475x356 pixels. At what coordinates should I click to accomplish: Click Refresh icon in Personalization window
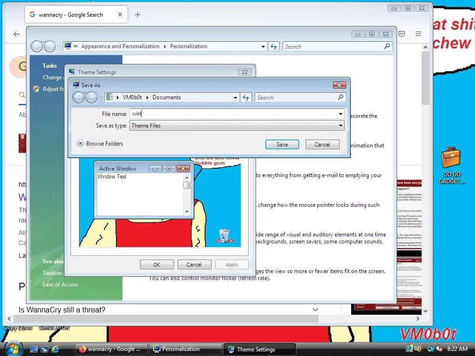[274, 47]
